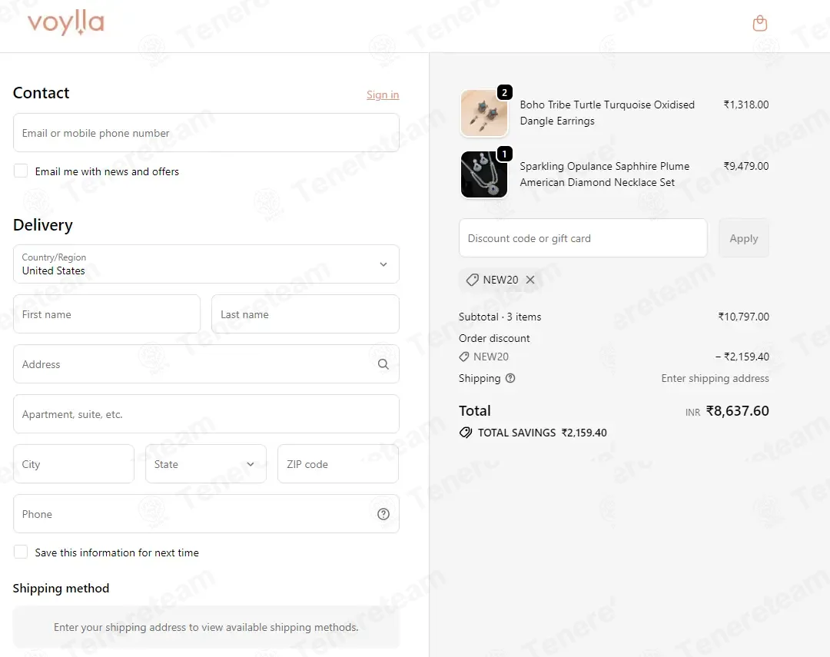
Task: Click the Shipping info question mark icon
Action: point(510,378)
